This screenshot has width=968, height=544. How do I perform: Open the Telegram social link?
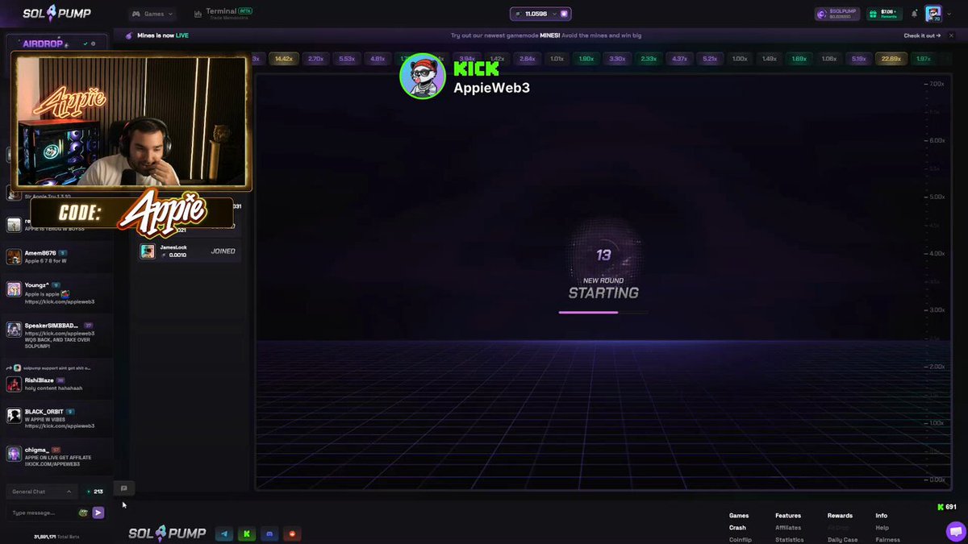pyautogui.click(x=225, y=534)
